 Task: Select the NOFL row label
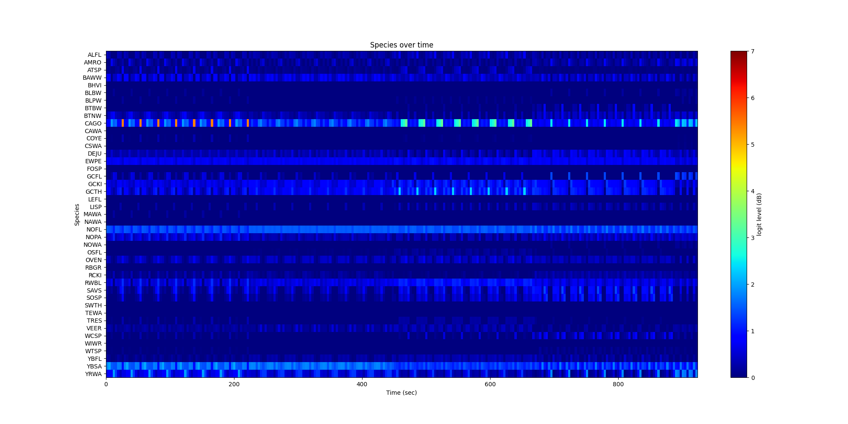point(94,229)
